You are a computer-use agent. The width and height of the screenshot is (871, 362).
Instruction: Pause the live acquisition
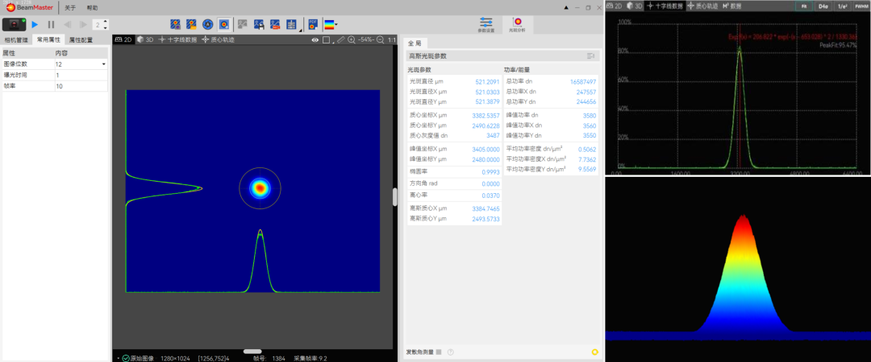(x=51, y=24)
